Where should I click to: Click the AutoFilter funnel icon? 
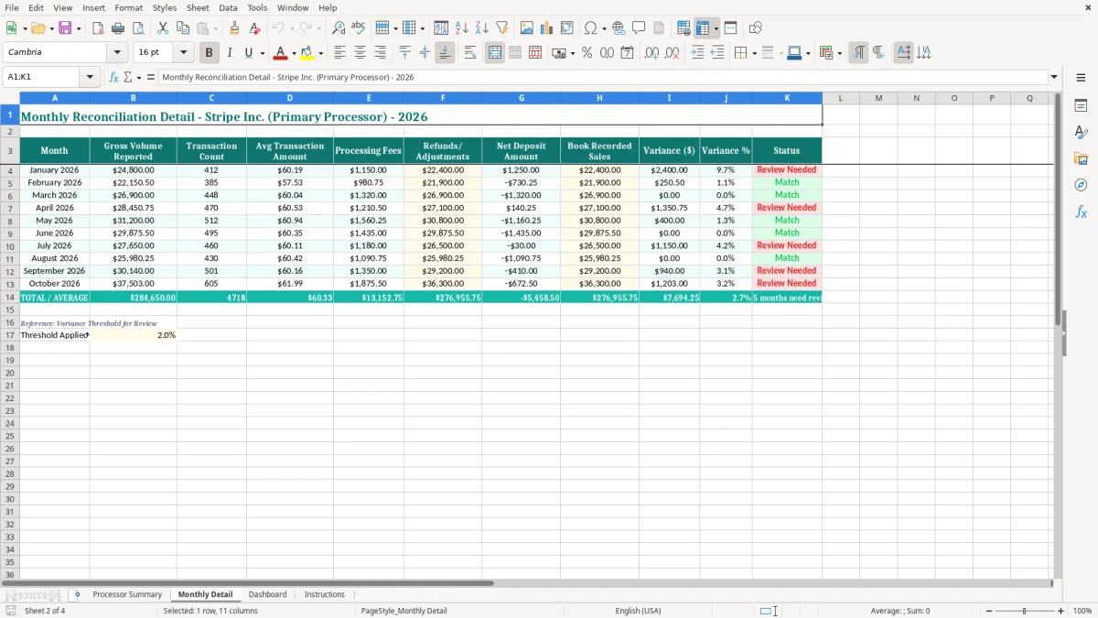click(x=502, y=28)
